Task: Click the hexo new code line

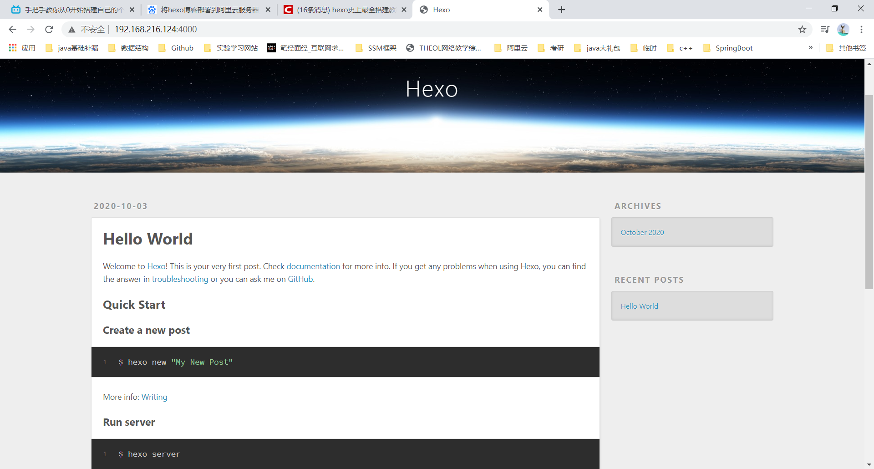Action: point(176,362)
